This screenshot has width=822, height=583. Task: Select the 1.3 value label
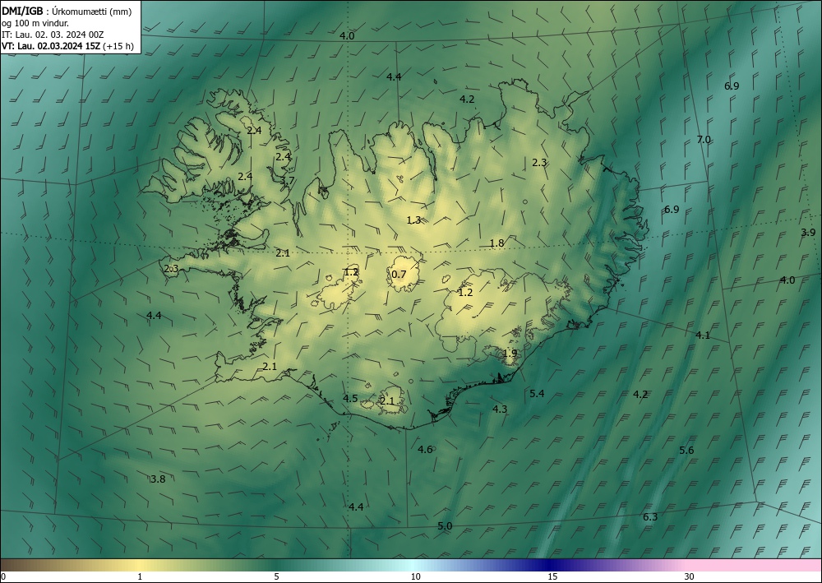point(413,220)
